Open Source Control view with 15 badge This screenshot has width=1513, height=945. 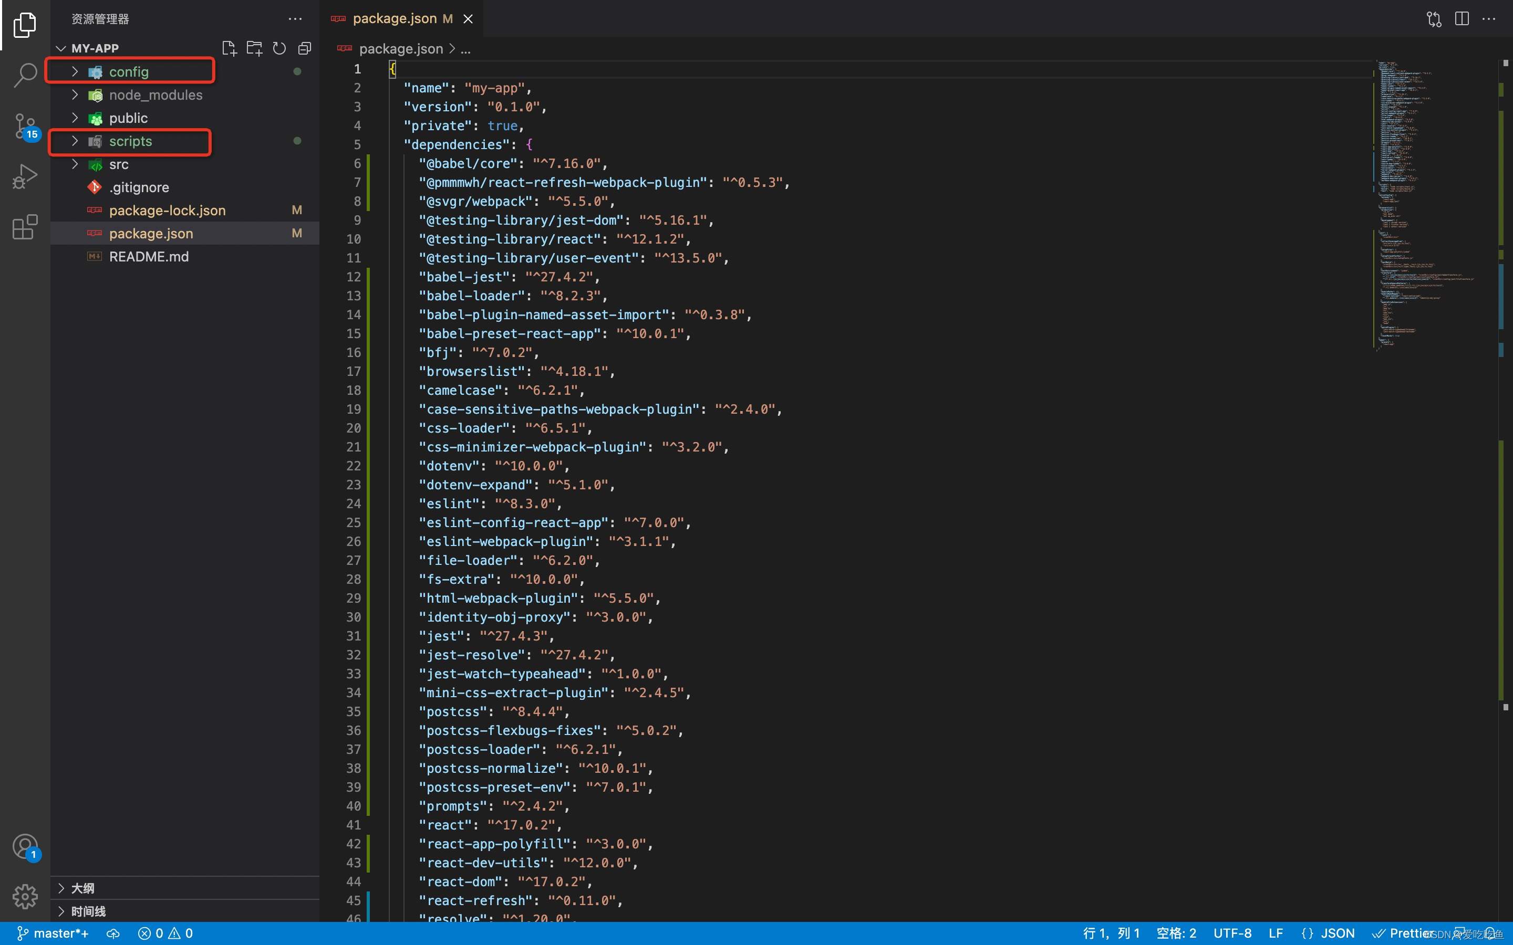point(25,126)
